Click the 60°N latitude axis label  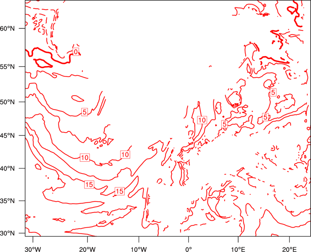pyautogui.click(x=7, y=28)
